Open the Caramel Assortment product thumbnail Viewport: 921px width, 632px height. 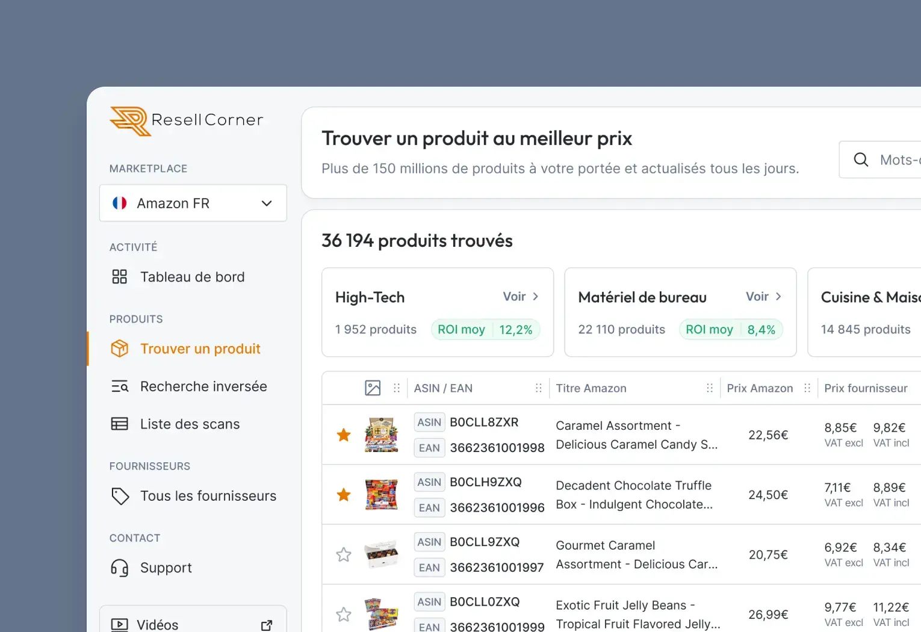[382, 435]
